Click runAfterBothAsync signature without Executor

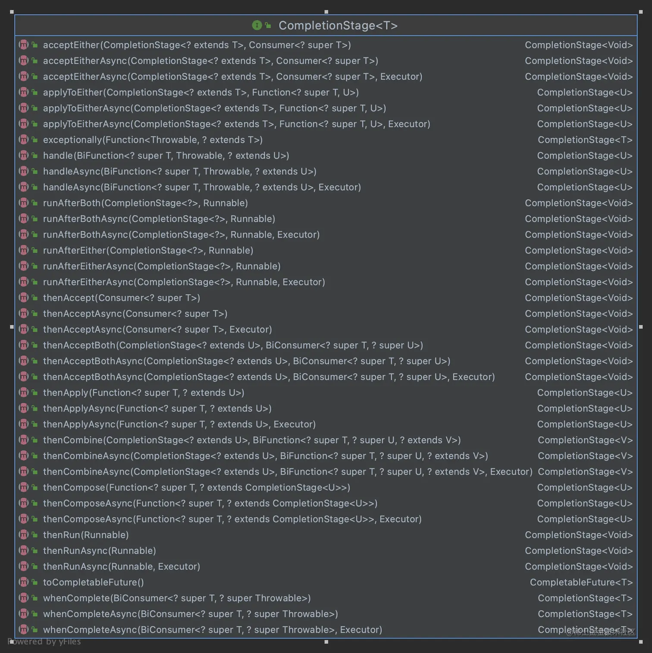click(159, 219)
